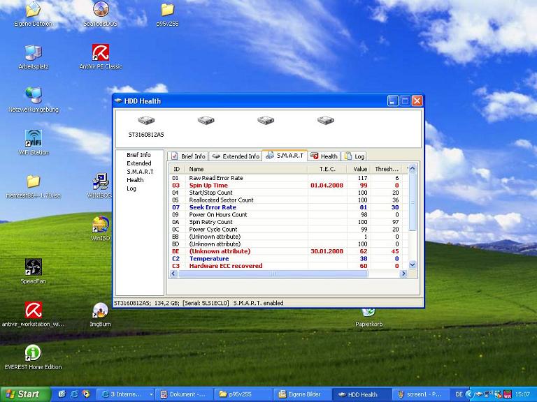Launch WinISO from desktop

click(x=101, y=229)
